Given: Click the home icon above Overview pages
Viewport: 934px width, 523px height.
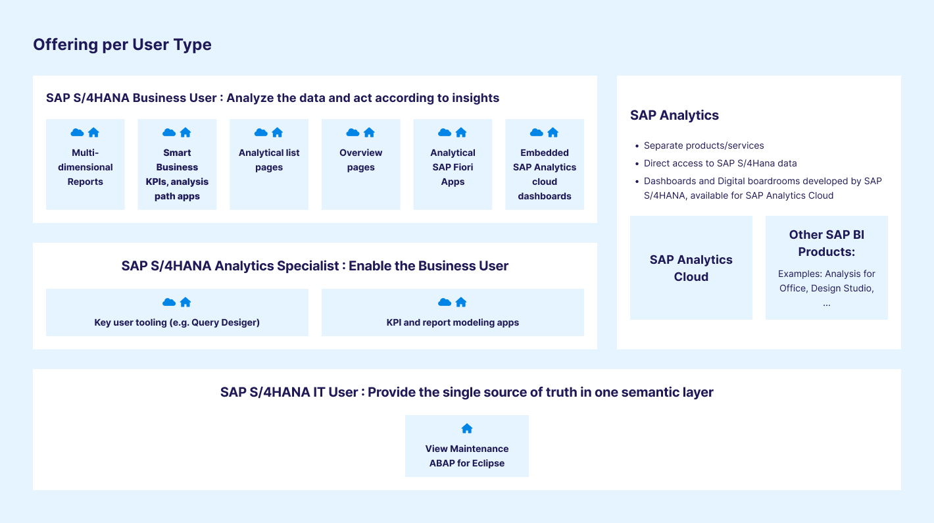Looking at the screenshot, I should (369, 132).
